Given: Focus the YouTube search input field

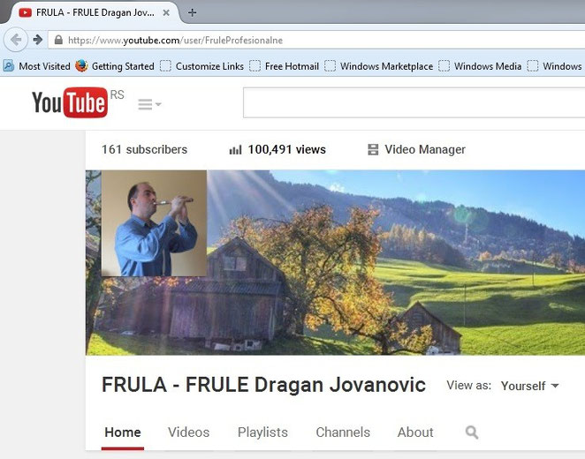Looking at the screenshot, I should 414,102.
